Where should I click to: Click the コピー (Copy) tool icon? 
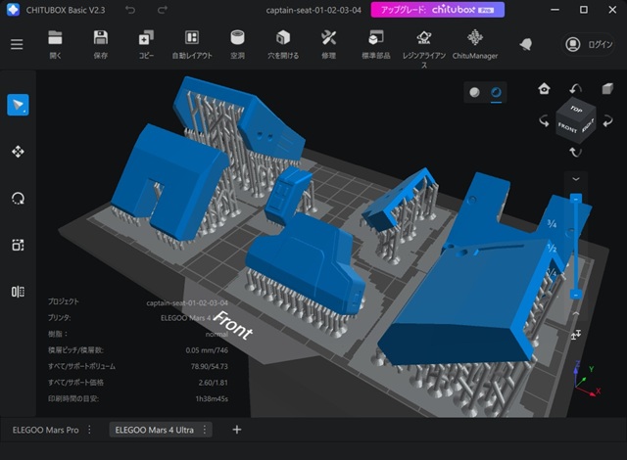[146, 38]
